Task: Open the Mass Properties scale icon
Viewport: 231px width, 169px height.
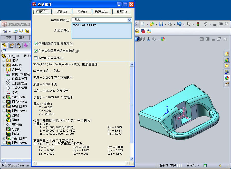Action: [21, 31]
